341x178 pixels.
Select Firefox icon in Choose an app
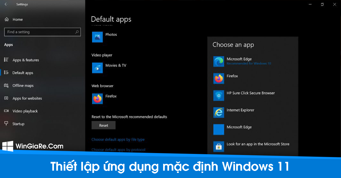point(219,79)
